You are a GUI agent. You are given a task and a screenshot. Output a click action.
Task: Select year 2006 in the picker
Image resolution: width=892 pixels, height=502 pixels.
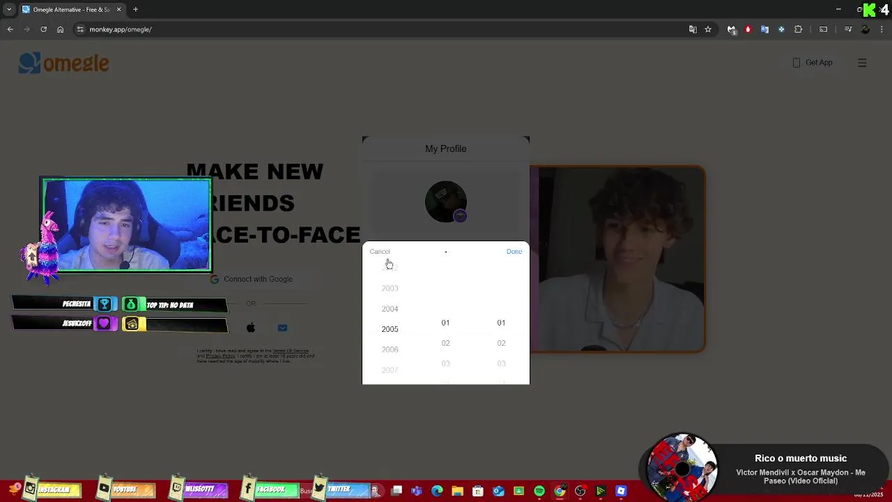390,349
